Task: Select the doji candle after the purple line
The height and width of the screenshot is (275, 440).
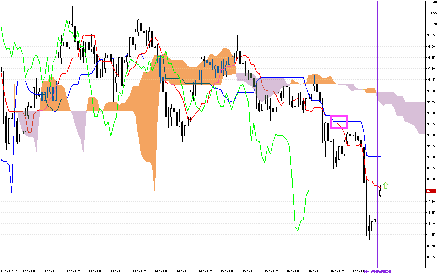Action: click(380, 193)
